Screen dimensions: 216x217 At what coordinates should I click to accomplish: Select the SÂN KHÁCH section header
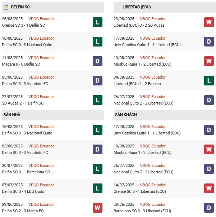pyautogui.click(x=126, y=115)
